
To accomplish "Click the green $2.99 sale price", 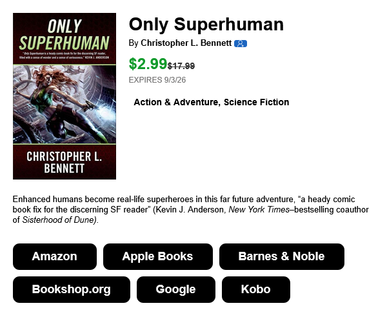I will pyautogui.click(x=148, y=64).
